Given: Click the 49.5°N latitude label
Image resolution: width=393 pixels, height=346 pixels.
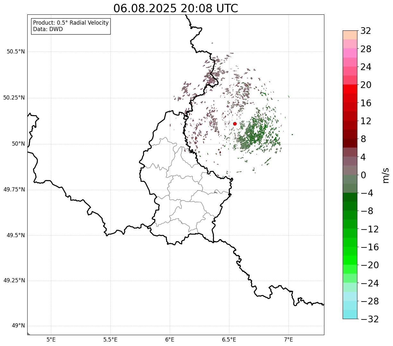Looking at the screenshot, I should pyautogui.click(x=16, y=235).
